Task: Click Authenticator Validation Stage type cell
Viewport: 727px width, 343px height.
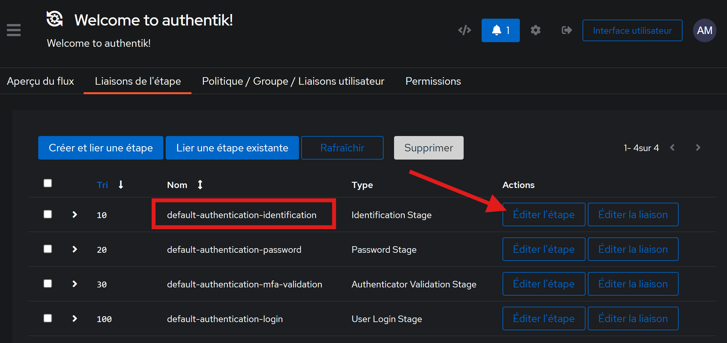Action: point(414,284)
